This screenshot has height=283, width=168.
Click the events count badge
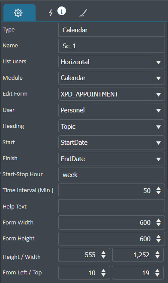(62, 11)
